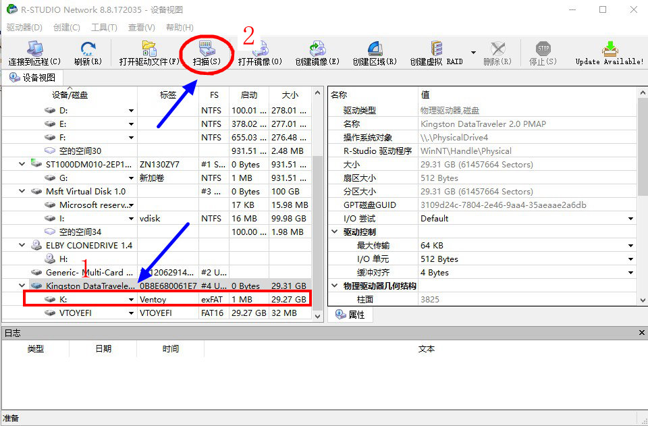The image size is (648, 426).
Task: Collapse the Kingston DataTraveler tree entry
Action: point(21,286)
